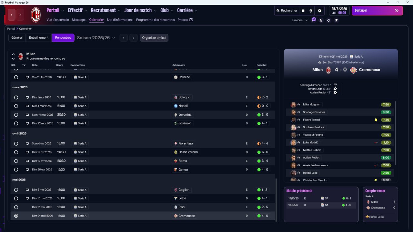Click Rafael Leão's portrait in ratings list

click(x=293, y=173)
